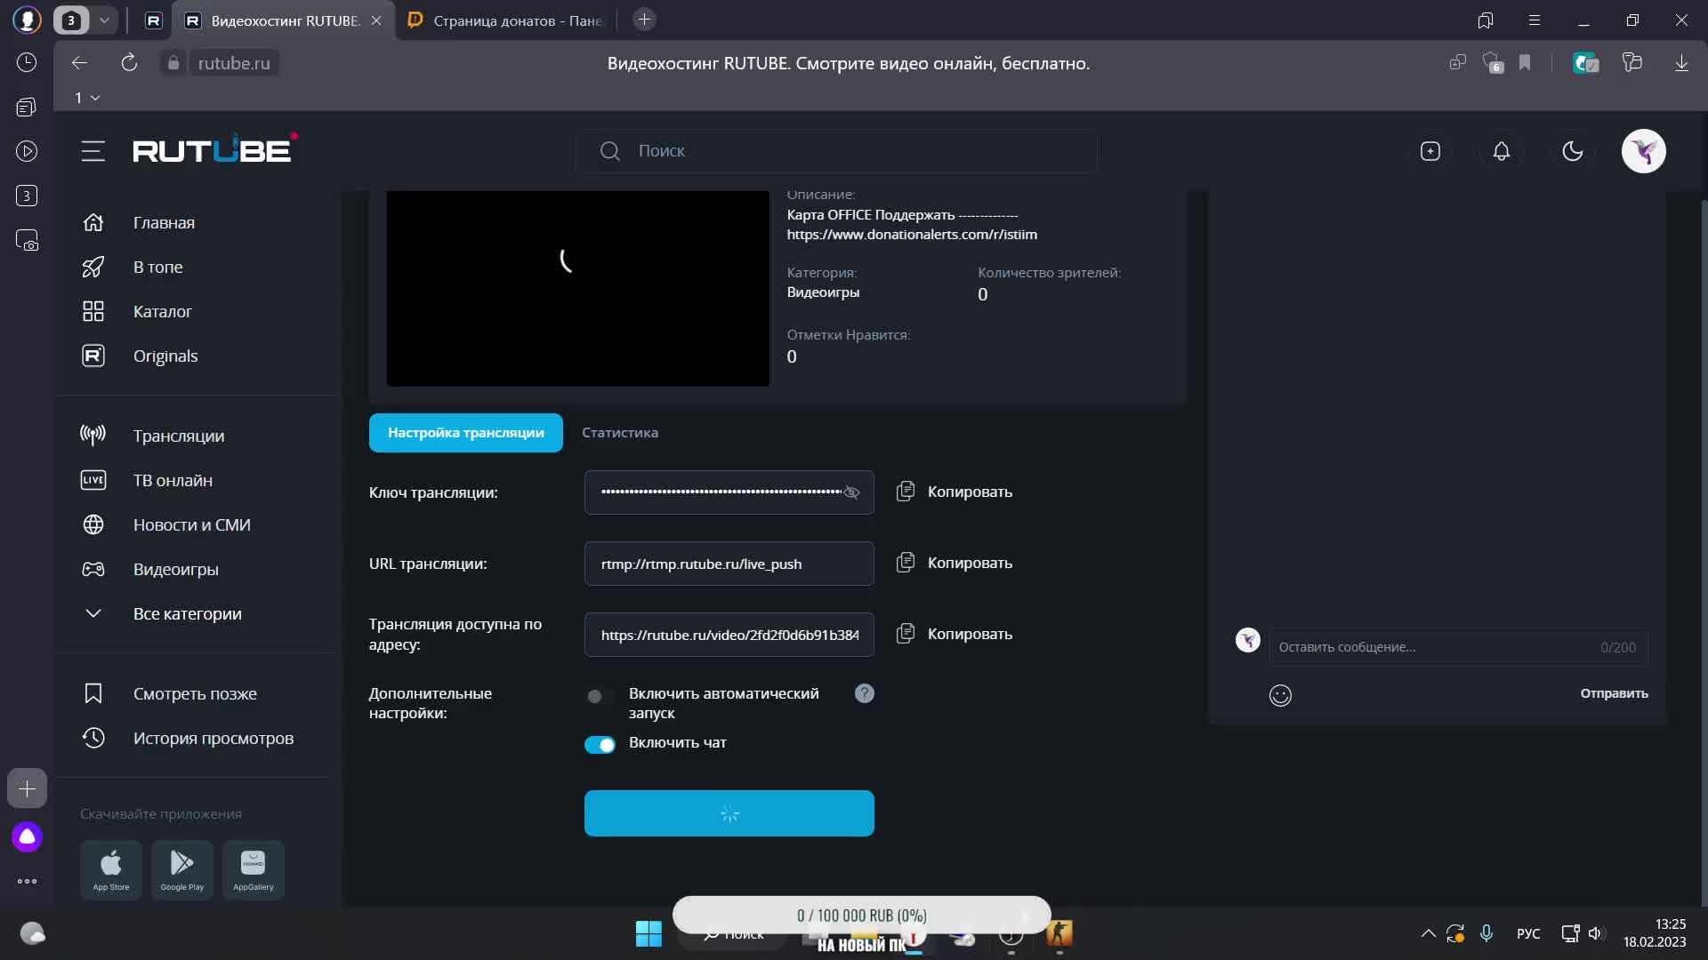Copy the stream key

(x=955, y=492)
